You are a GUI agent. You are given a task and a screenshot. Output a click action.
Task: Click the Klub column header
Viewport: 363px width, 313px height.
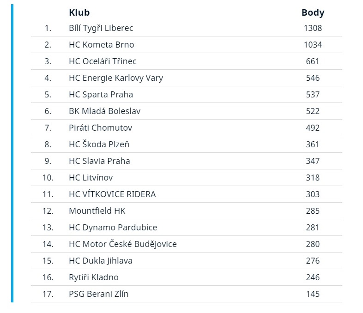point(79,12)
